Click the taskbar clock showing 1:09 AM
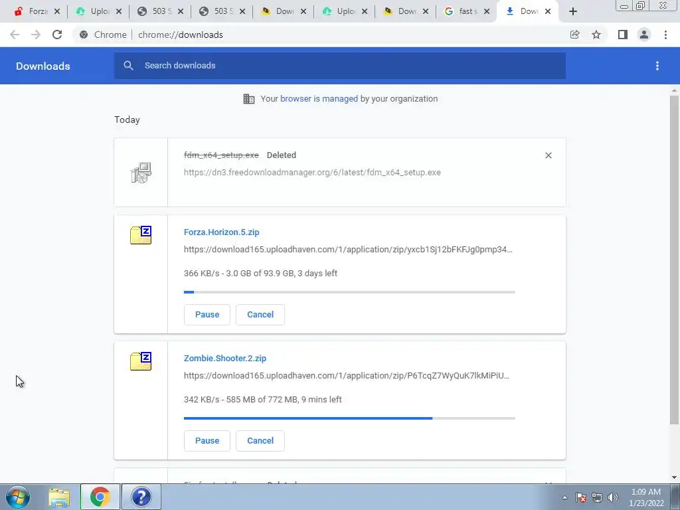 click(x=646, y=497)
